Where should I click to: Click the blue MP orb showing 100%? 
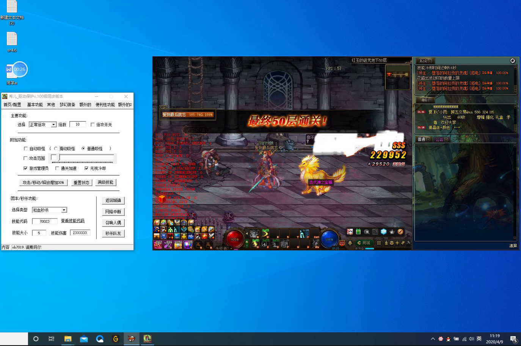[x=329, y=239]
